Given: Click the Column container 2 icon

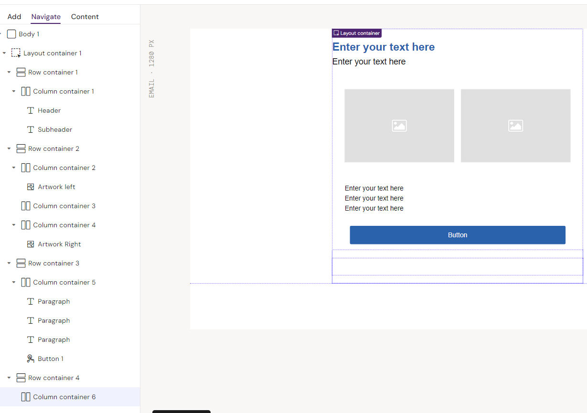Looking at the screenshot, I should (x=26, y=168).
